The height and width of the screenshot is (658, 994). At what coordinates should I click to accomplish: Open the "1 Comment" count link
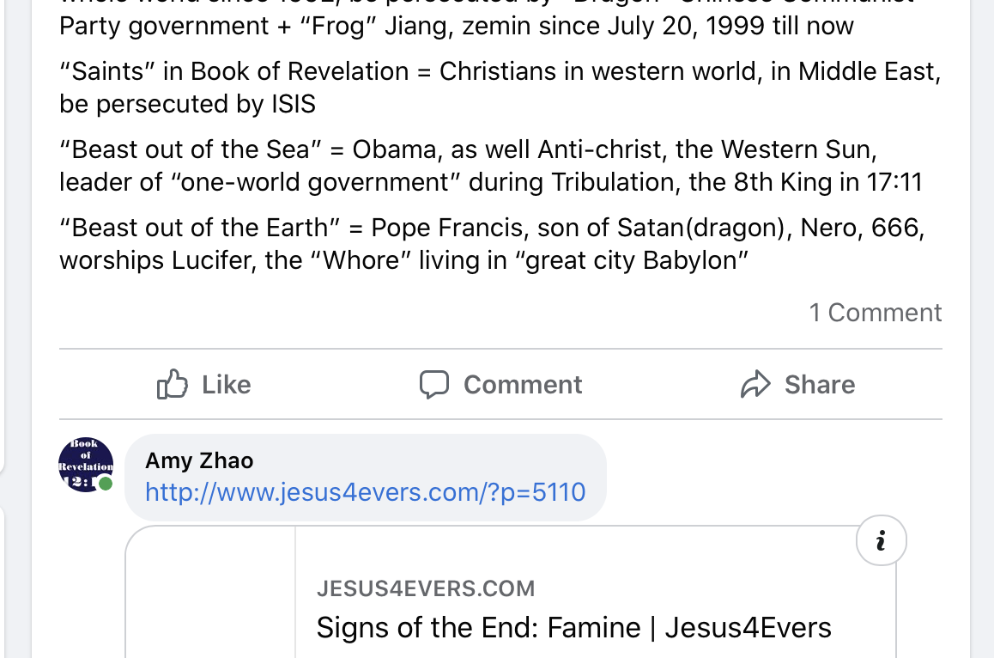click(875, 313)
